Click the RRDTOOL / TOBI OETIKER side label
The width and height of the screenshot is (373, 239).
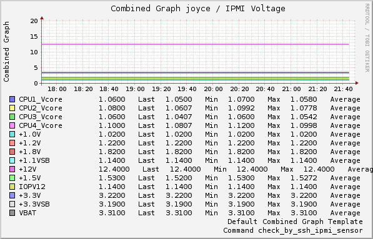coord(367,38)
